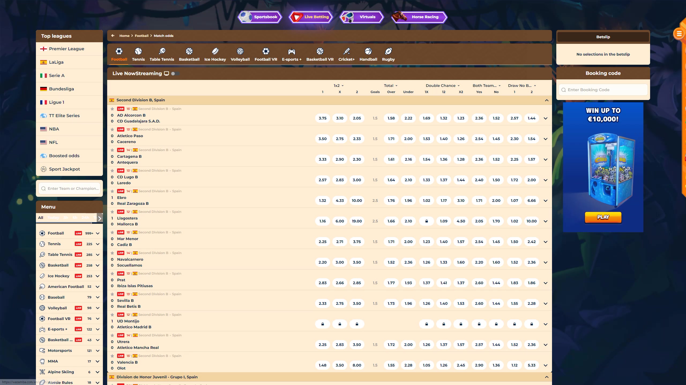Screen dimensions: 686x385
Task: Open the Sport Jackpot league icon
Action: (43, 169)
